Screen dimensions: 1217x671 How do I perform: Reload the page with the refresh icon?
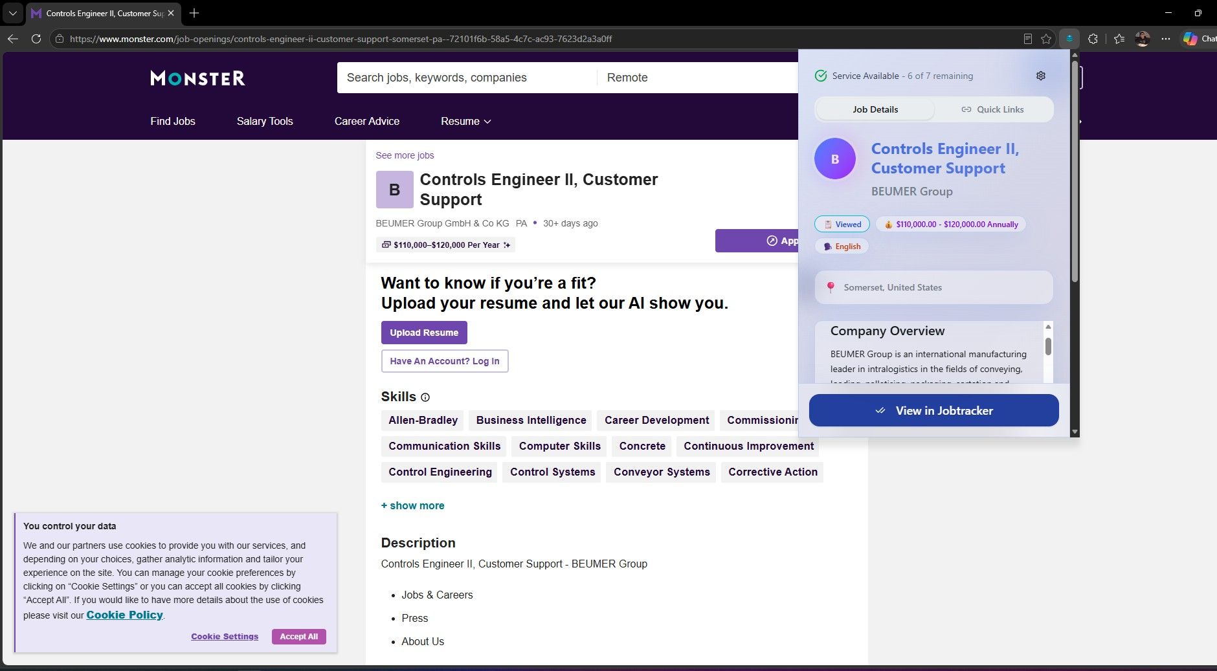click(36, 39)
